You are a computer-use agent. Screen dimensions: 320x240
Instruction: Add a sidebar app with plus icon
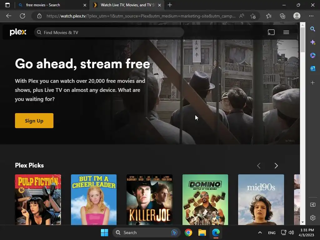click(x=312, y=82)
